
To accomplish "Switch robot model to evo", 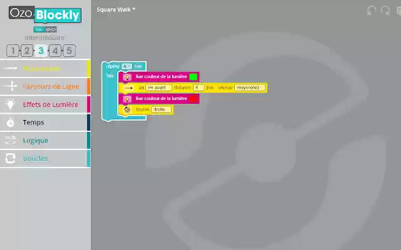I will point(51,29).
